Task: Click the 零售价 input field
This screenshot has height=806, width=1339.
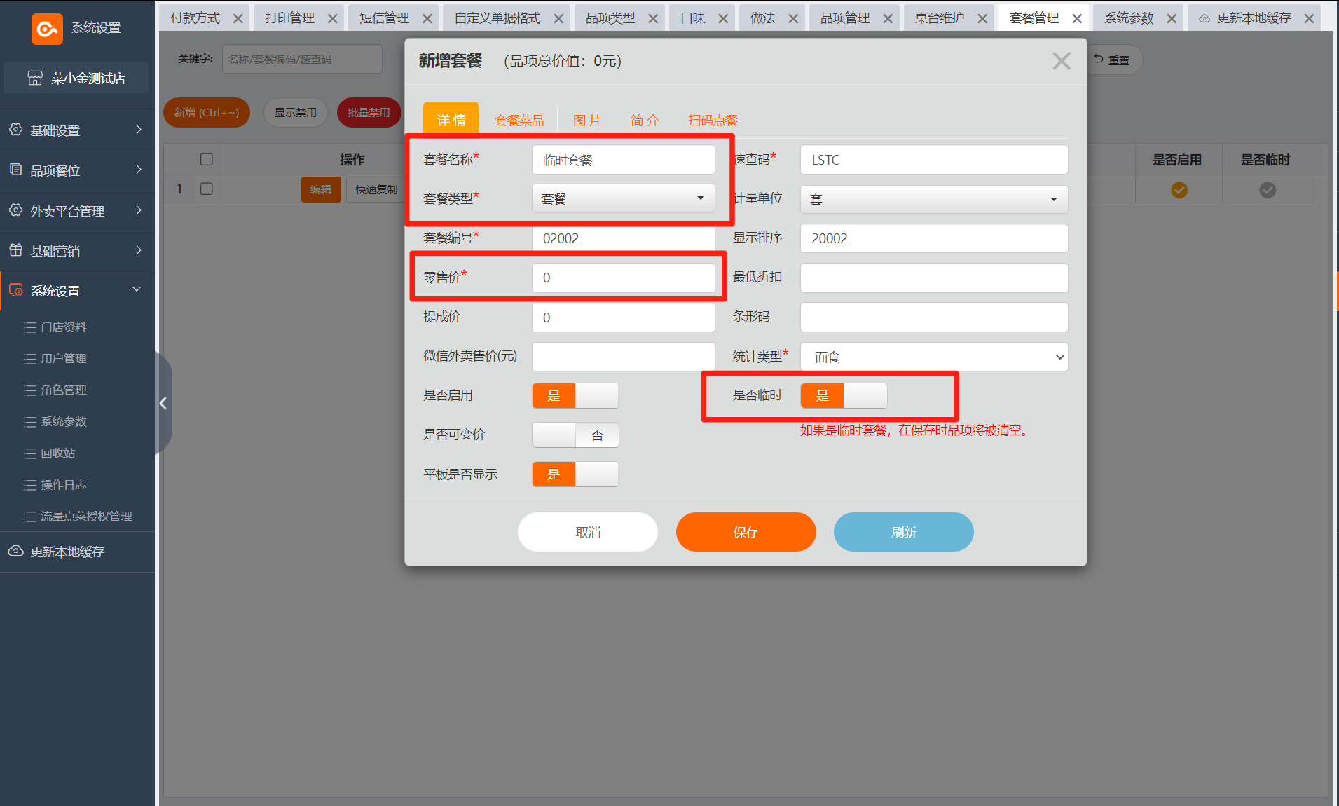Action: 624,278
